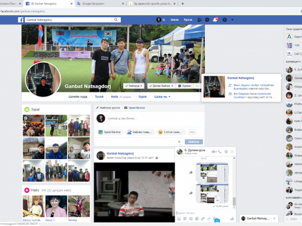Image resolution: width=302 pixels, height=226 pixels.
Task: Click the GIF icon in the chat toolbar
Action: pyautogui.click(x=191, y=218)
